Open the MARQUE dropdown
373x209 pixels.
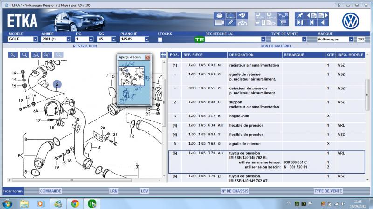351,39
